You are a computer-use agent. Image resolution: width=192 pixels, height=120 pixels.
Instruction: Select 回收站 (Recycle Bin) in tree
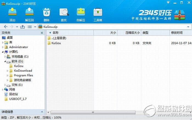pyautogui.click(x=11, y=94)
